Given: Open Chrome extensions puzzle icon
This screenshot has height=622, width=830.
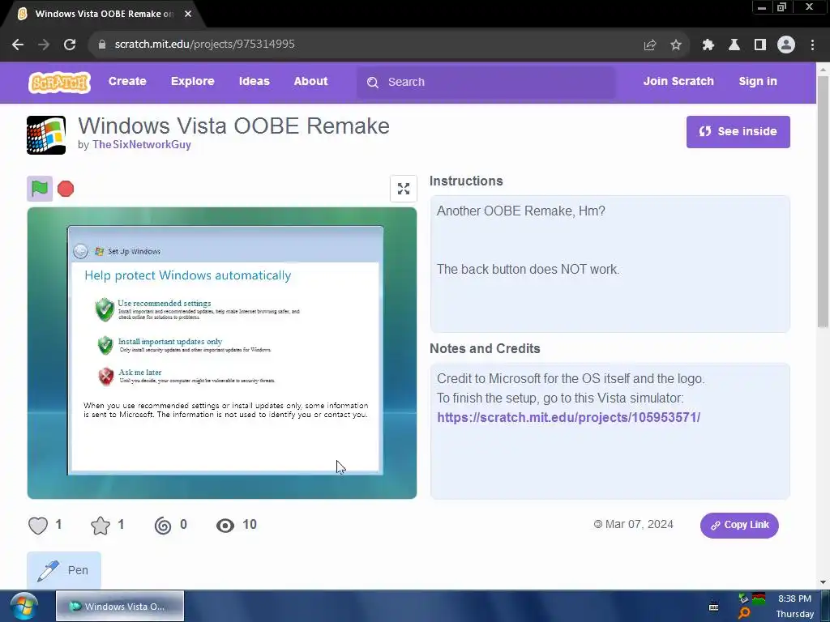Looking at the screenshot, I should (708, 45).
